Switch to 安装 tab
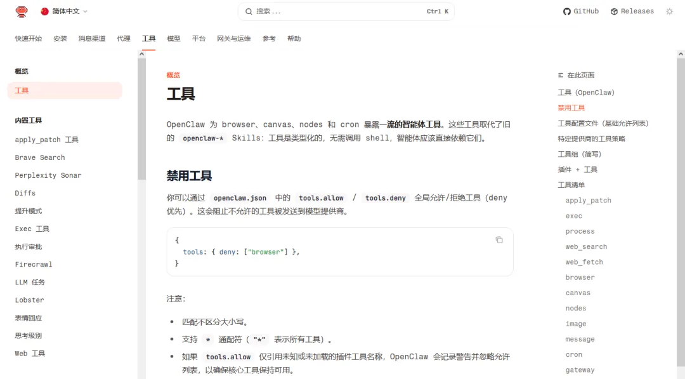685x379 pixels. pos(60,39)
